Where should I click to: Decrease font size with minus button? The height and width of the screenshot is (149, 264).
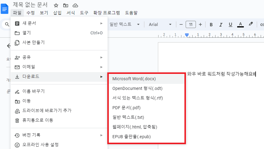tap(181, 24)
